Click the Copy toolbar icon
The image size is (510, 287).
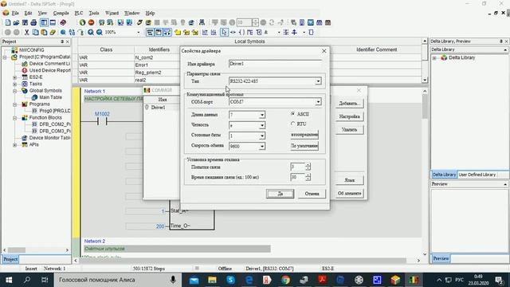[35, 32]
